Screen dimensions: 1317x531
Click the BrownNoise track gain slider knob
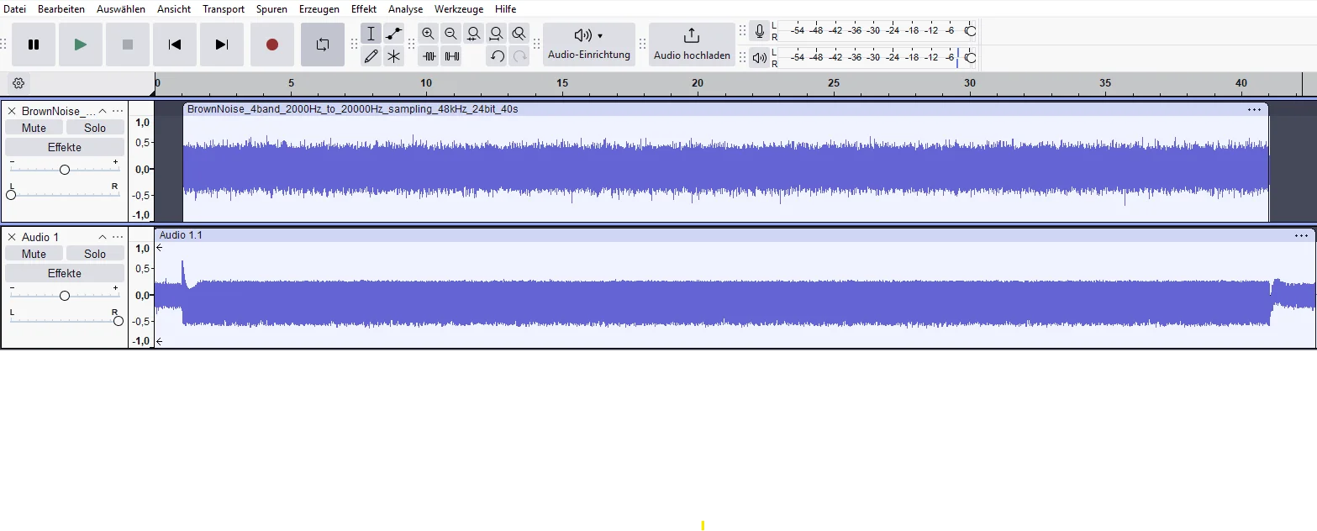(x=65, y=170)
